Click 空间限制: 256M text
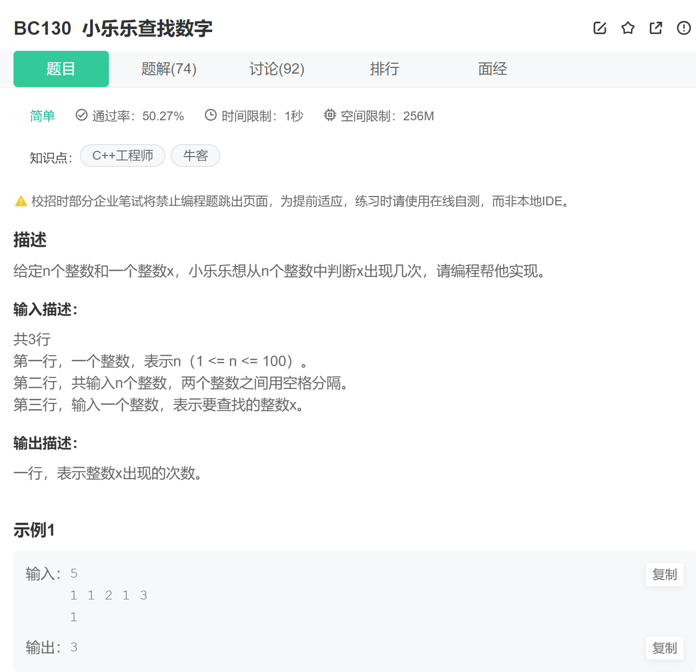The image size is (696, 672). pyautogui.click(x=387, y=116)
